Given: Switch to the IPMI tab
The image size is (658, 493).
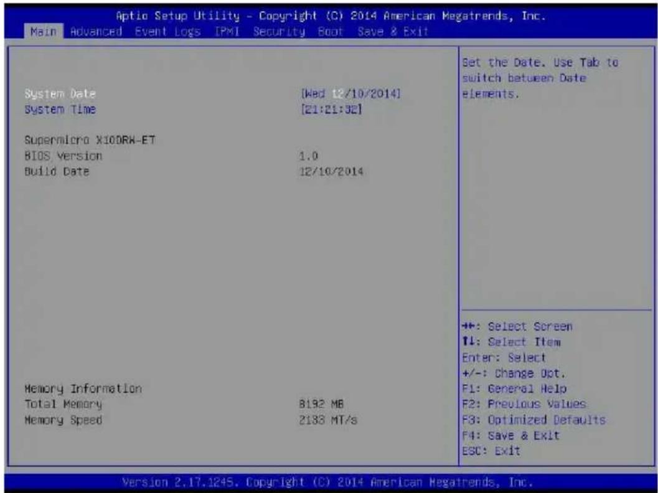Looking at the screenshot, I should tap(227, 32).
